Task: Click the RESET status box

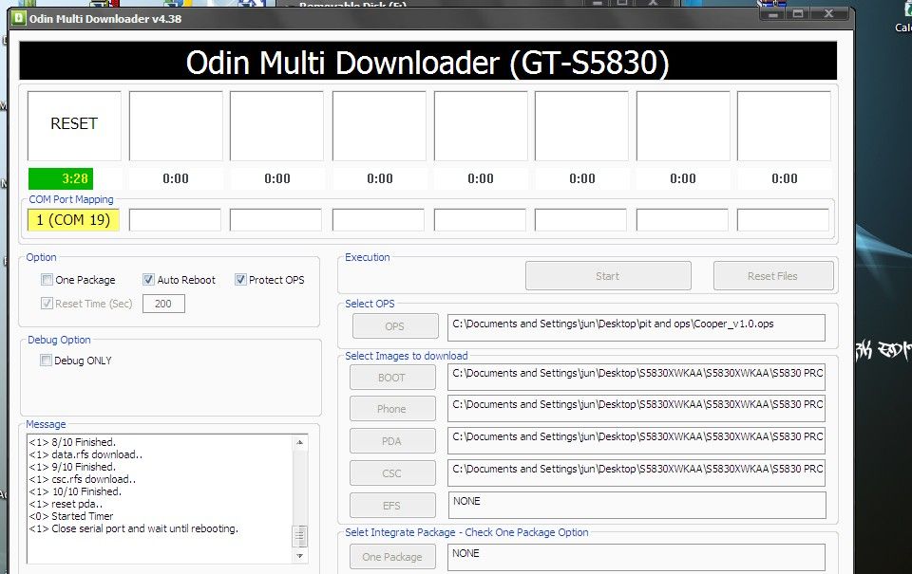Action: pos(74,125)
